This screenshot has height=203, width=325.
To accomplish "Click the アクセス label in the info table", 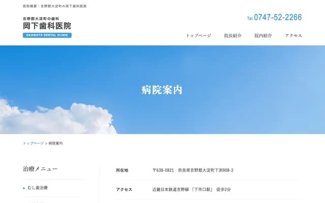I will pyautogui.click(x=124, y=189).
